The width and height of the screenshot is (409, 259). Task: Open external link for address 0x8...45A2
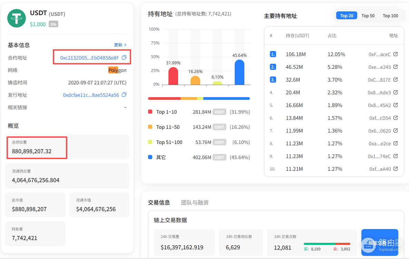click(396, 105)
